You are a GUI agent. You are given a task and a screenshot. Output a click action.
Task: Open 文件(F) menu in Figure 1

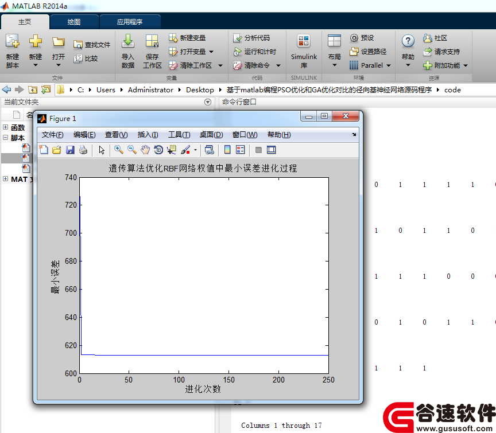52,135
